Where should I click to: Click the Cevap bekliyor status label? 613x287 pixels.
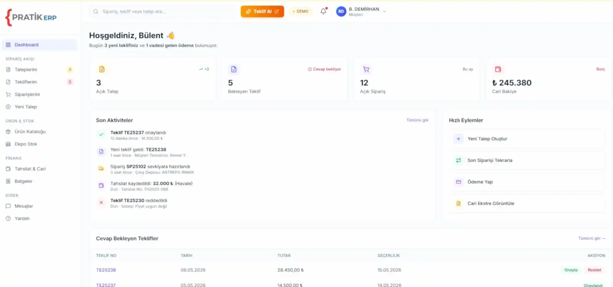(x=324, y=69)
